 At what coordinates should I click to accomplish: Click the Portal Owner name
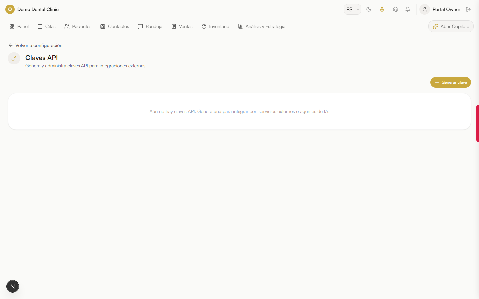[446, 9]
